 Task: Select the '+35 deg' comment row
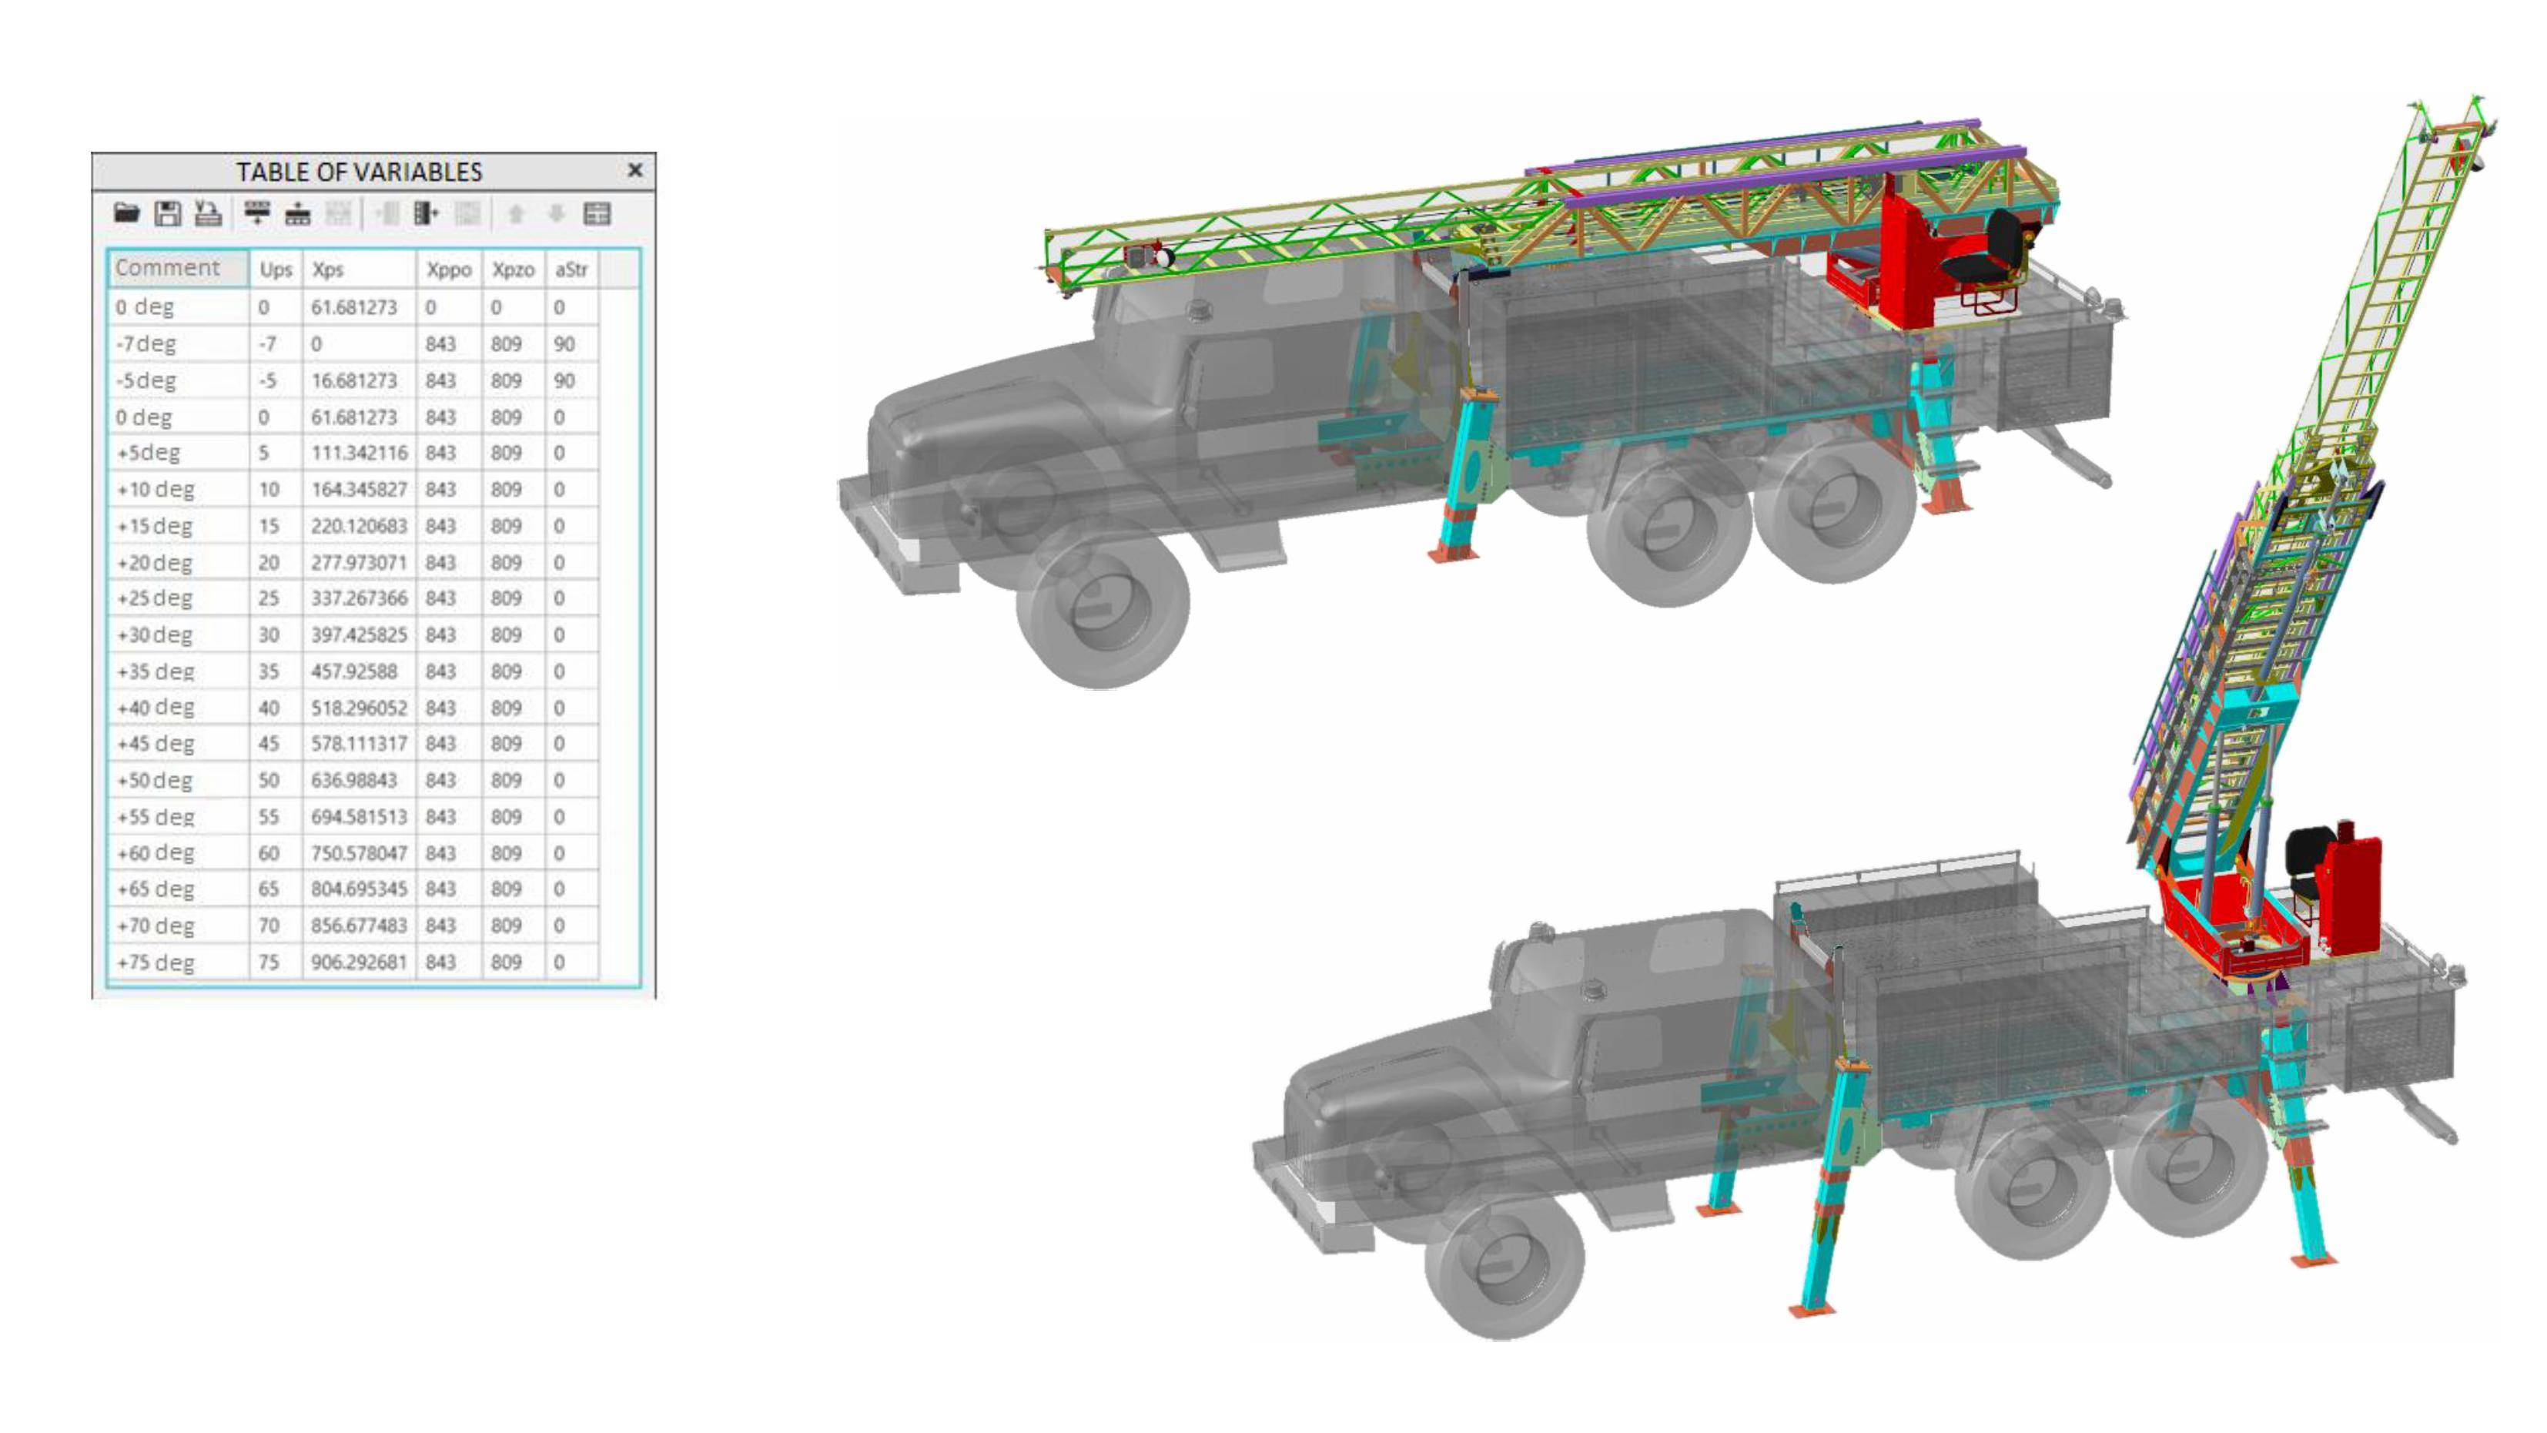click(x=178, y=671)
